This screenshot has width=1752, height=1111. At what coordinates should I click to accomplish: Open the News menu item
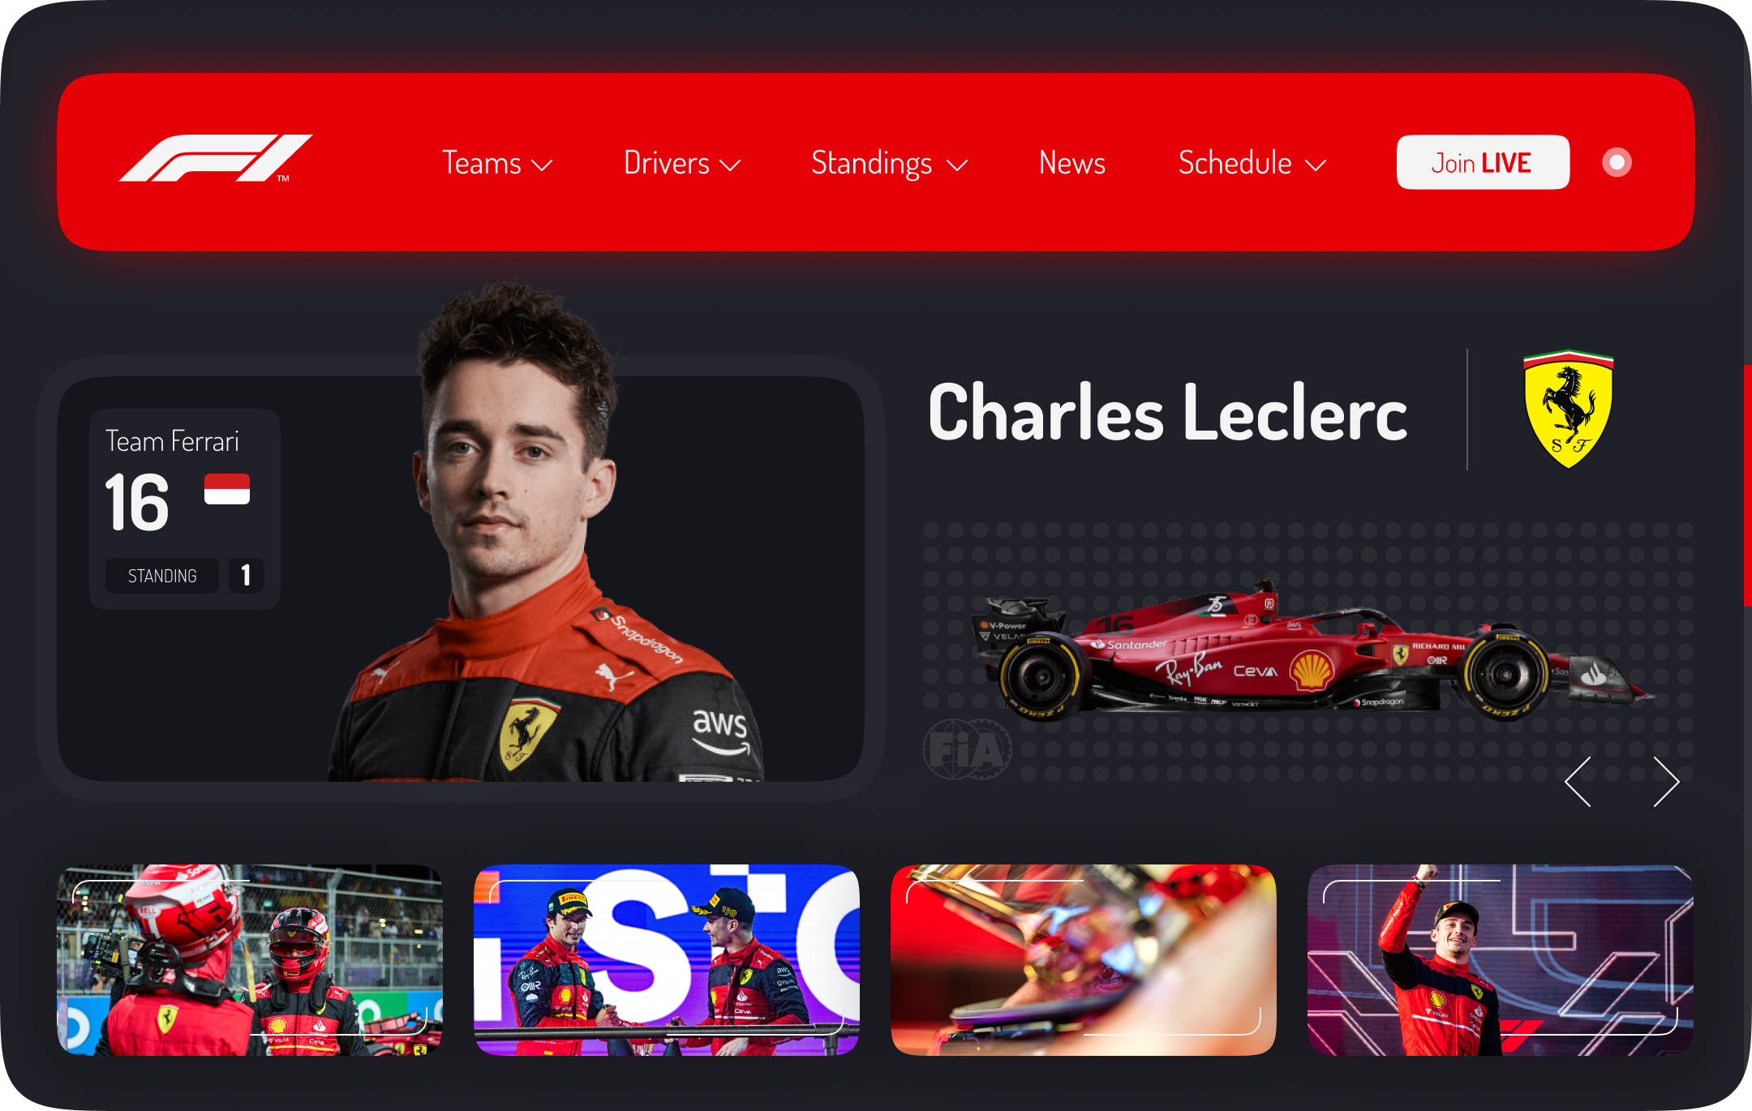[x=1072, y=163]
